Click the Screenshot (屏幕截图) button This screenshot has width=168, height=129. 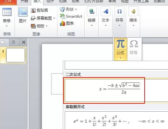41,18
